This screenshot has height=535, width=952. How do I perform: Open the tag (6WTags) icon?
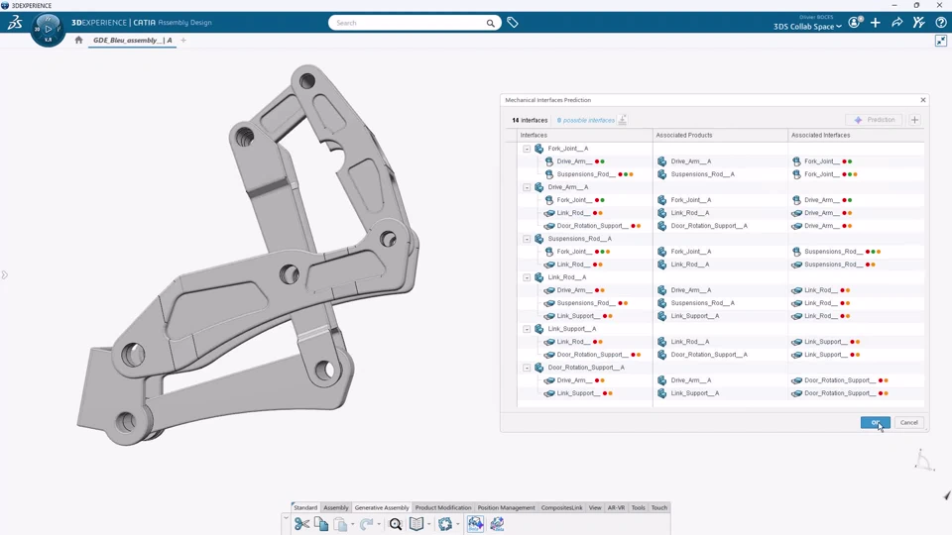[x=513, y=23]
